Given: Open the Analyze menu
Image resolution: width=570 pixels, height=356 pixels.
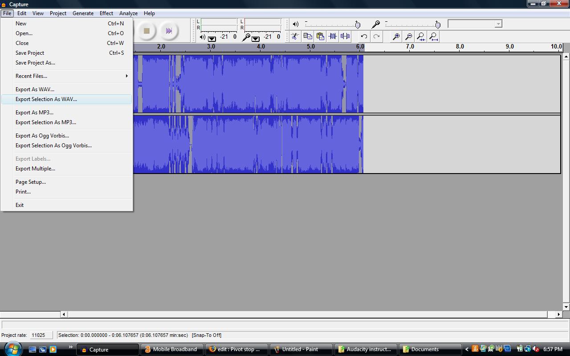Looking at the screenshot, I should click(128, 13).
